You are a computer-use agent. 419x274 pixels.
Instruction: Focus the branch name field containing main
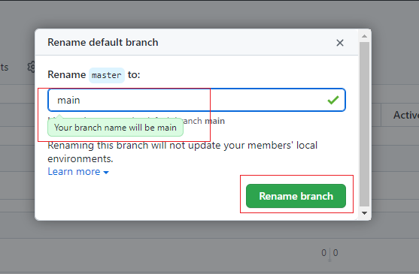[196, 100]
